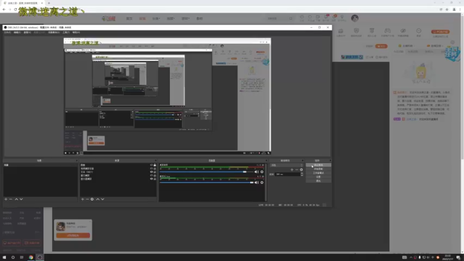
Task: Open the 游戏 dropdown in website navigation
Action: (x=185, y=19)
